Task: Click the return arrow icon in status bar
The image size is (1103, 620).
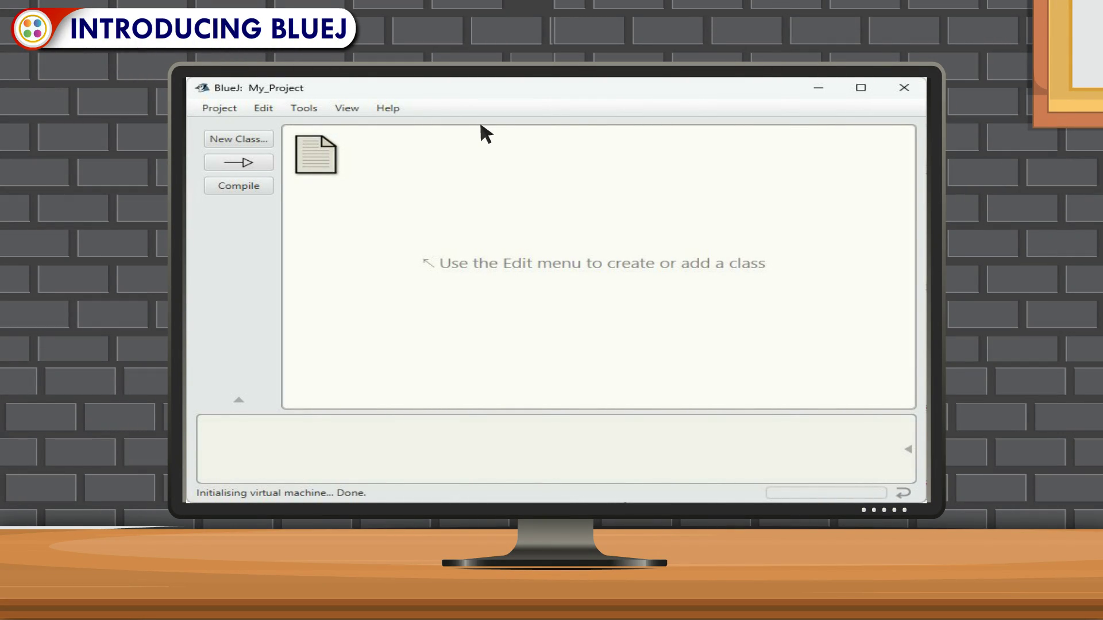Action: tap(903, 493)
